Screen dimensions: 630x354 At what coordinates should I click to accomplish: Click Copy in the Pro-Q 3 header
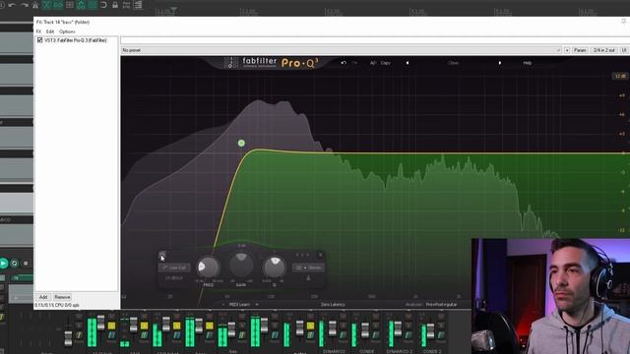385,63
